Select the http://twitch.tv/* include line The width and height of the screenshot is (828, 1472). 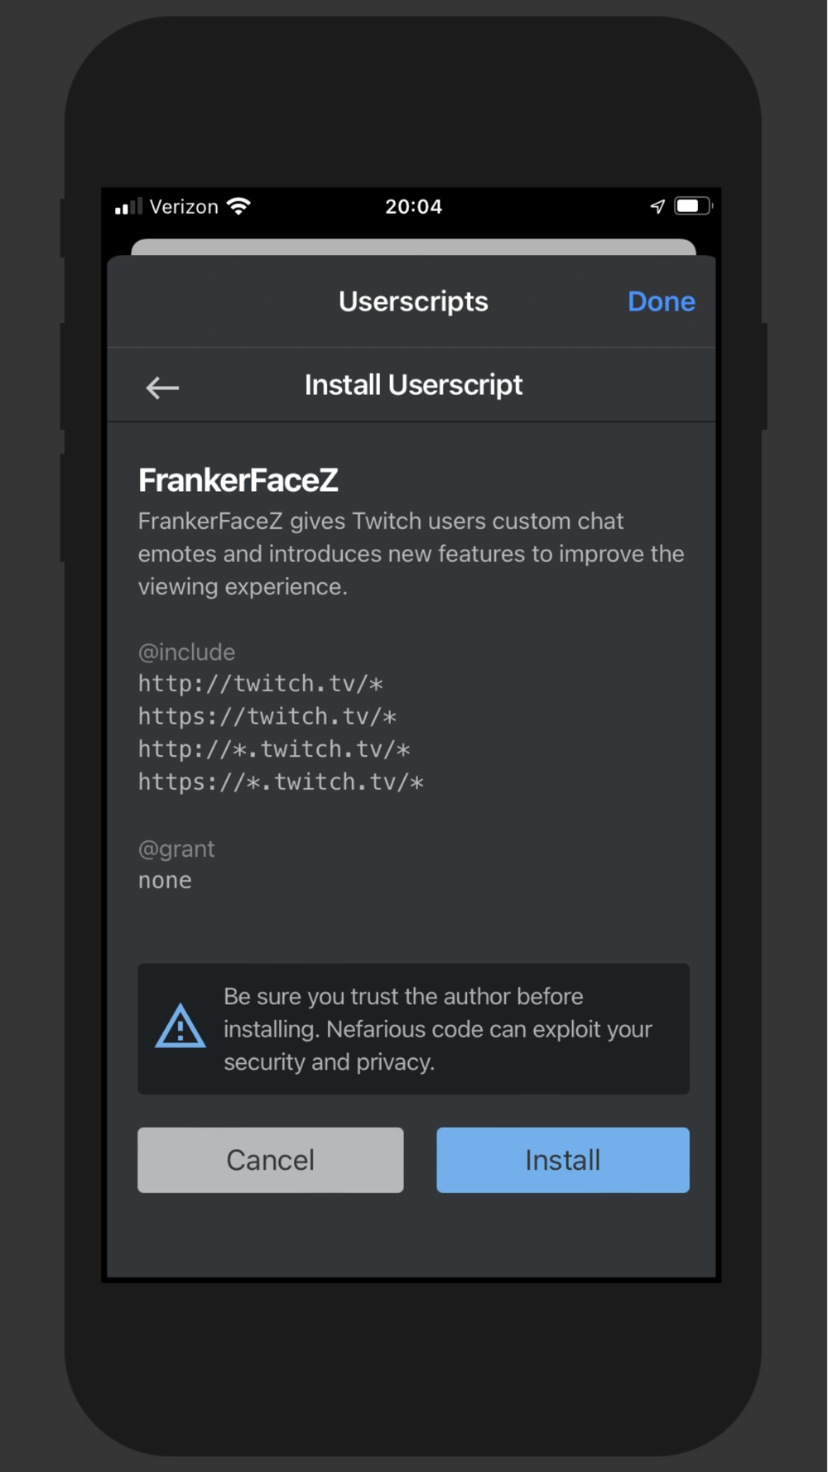(260, 684)
